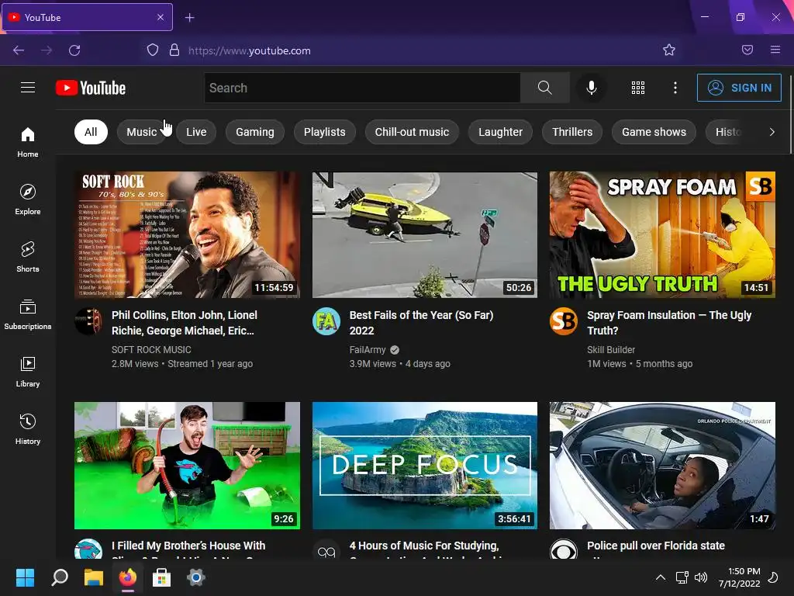Open police car video thumbnail
The width and height of the screenshot is (794, 596).
[x=662, y=466]
